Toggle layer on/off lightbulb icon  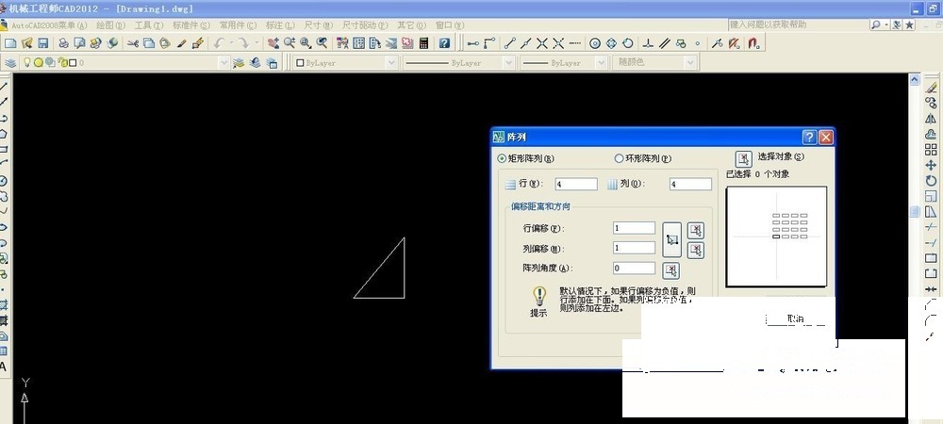pos(26,62)
